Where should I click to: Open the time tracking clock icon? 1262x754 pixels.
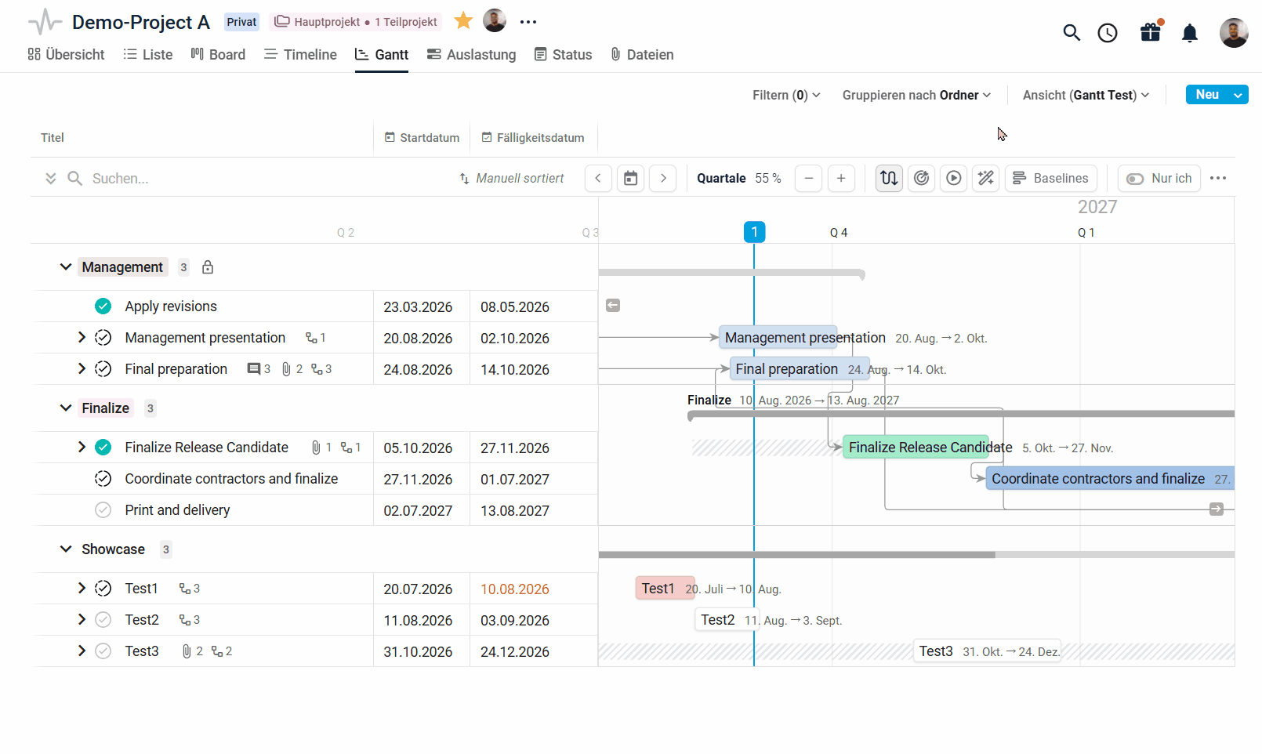coord(1107,33)
